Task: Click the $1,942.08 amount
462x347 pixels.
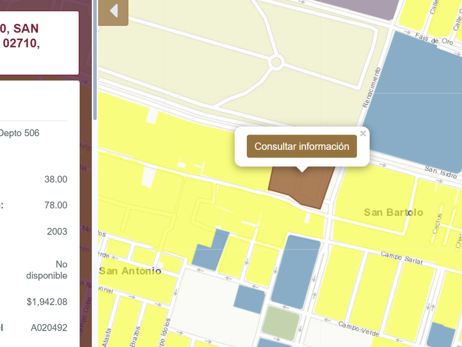Action: pyautogui.click(x=47, y=302)
